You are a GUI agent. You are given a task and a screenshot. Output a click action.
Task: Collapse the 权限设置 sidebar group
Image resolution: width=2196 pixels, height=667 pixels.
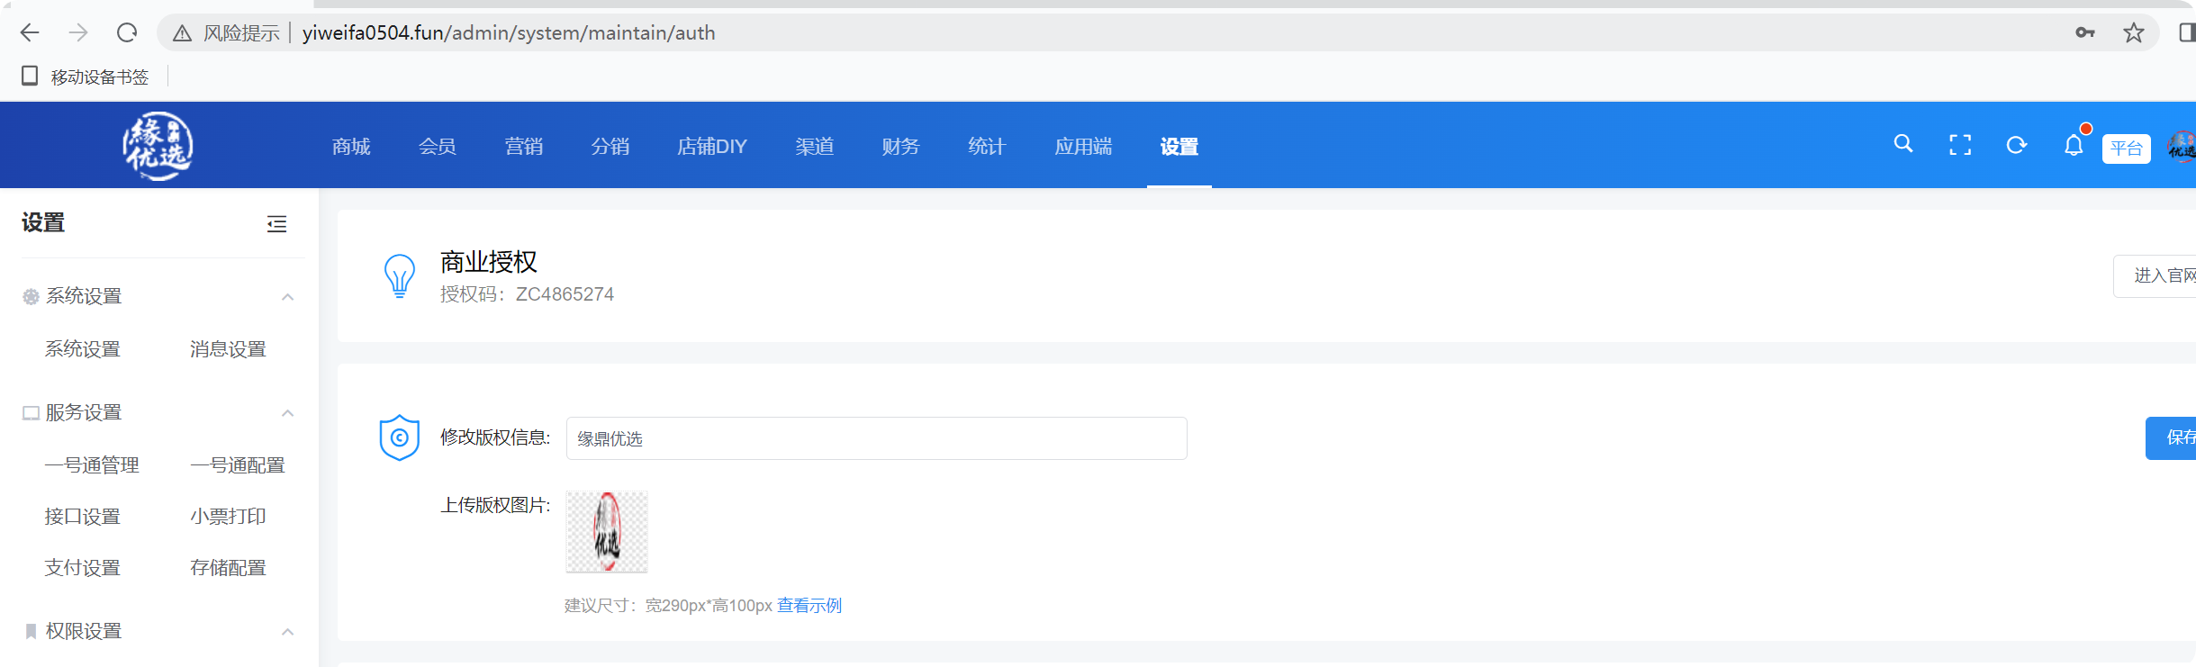tap(287, 632)
